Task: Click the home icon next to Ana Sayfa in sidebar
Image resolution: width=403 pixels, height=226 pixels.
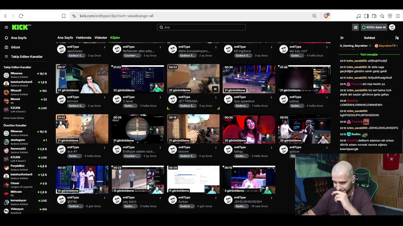Action: click(6, 38)
